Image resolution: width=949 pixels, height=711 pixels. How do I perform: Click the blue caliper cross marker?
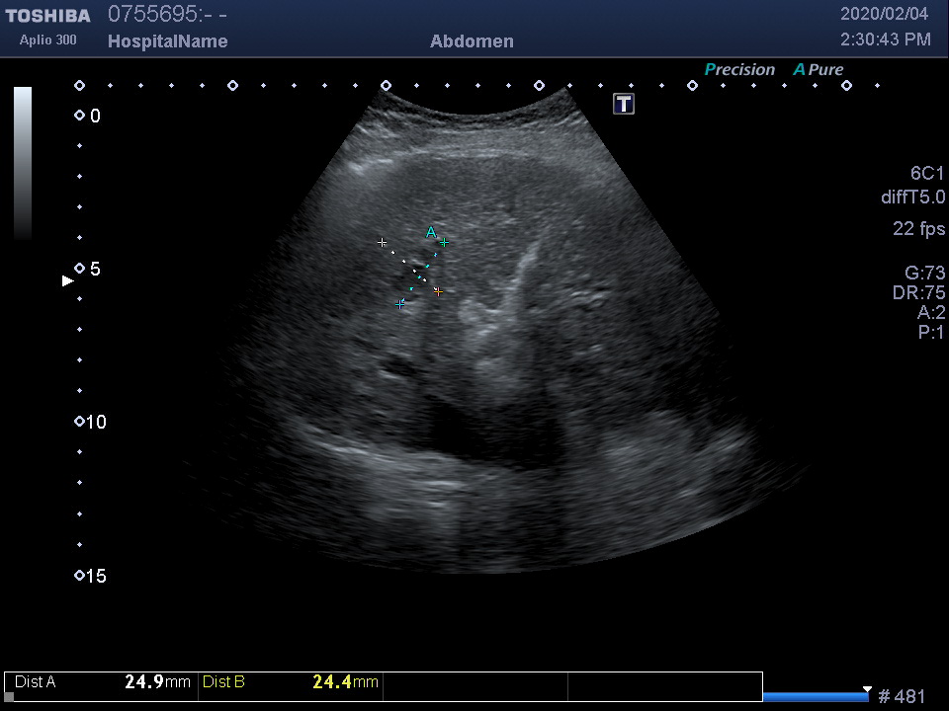click(x=400, y=304)
